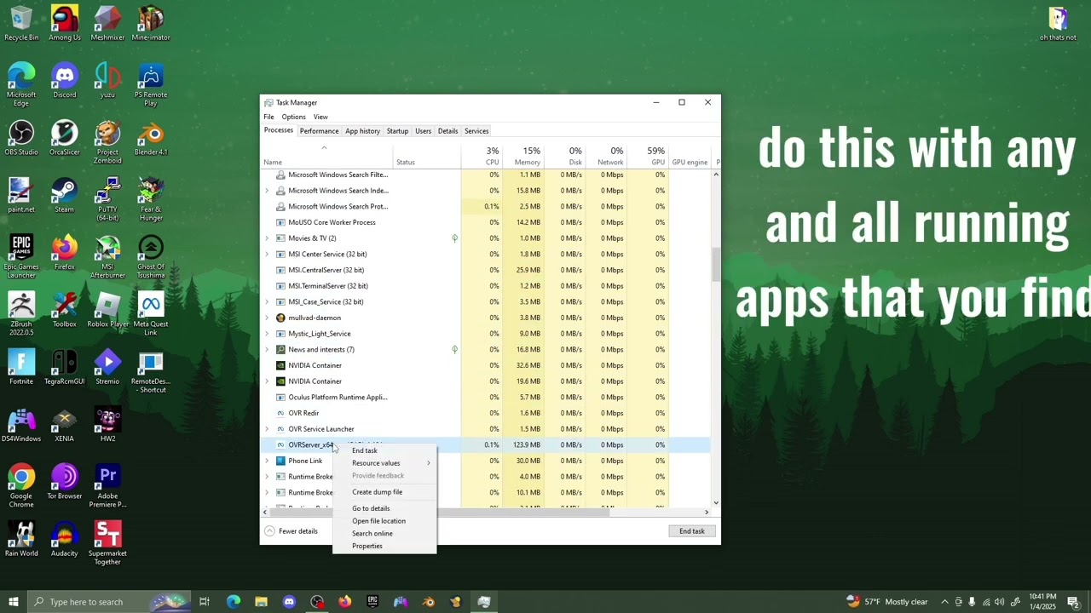Open the File menu in Task Manager

click(268, 117)
